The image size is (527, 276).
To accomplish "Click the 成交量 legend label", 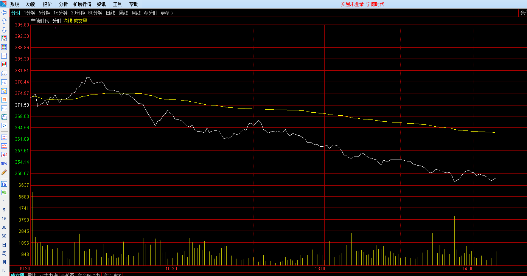I will coord(80,21).
